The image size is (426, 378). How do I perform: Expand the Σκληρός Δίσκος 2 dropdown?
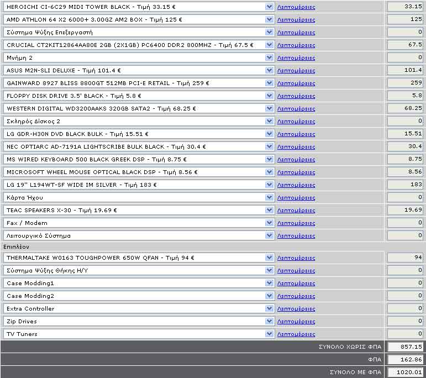coord(139,121)
